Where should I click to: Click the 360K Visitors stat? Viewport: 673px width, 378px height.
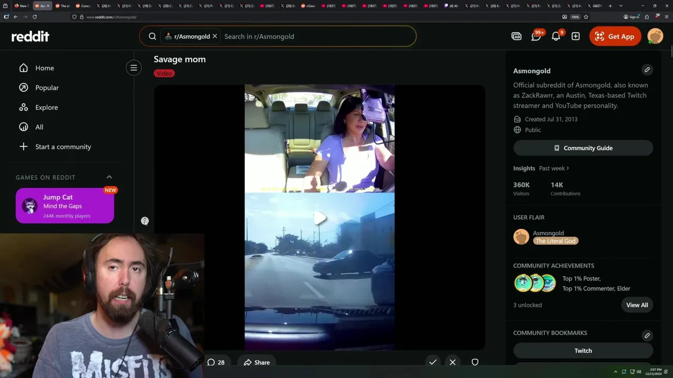click(x=522, y=188)
